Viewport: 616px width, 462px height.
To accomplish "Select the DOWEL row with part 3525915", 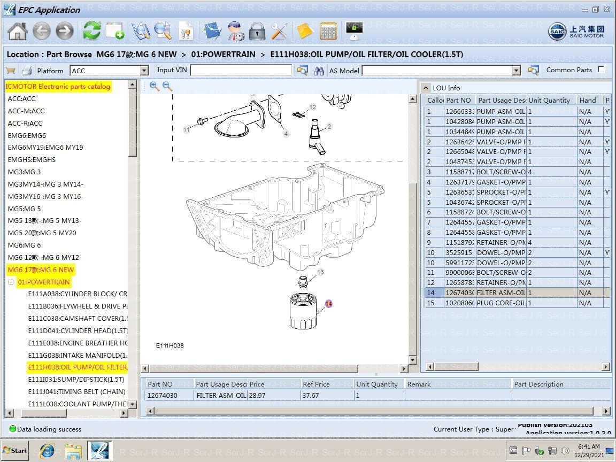I will tap(518, 252).
